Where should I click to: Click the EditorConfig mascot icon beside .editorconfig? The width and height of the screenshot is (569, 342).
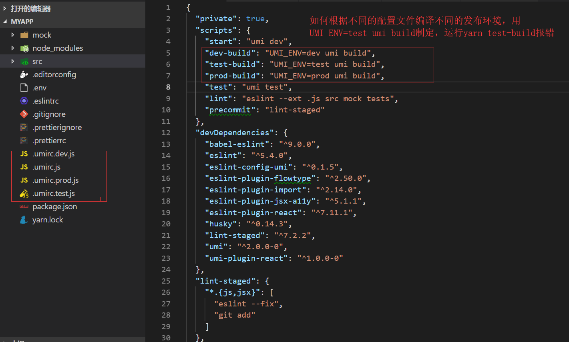[24, 74]
